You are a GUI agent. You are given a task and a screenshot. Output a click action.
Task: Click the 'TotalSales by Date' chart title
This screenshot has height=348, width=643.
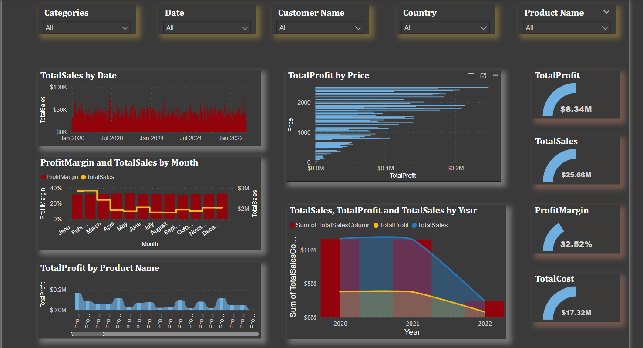coord(78,75)
